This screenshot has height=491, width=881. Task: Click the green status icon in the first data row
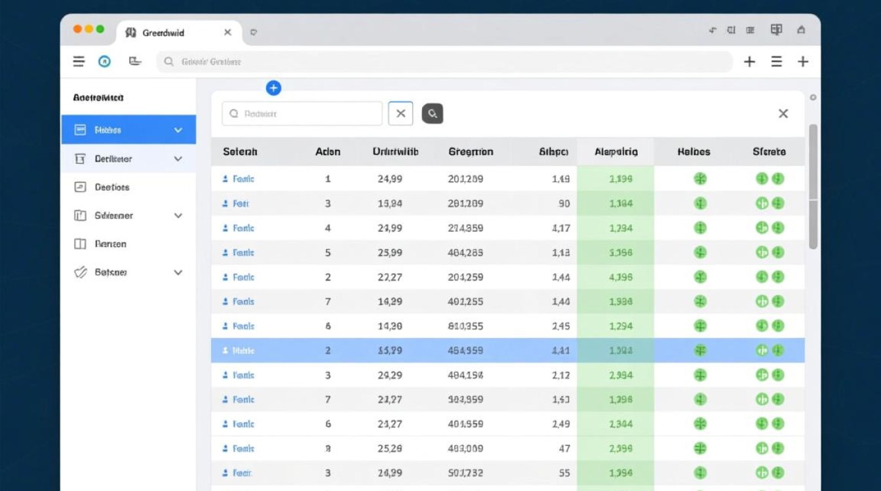pyautogui.click(x=699, y=179)
